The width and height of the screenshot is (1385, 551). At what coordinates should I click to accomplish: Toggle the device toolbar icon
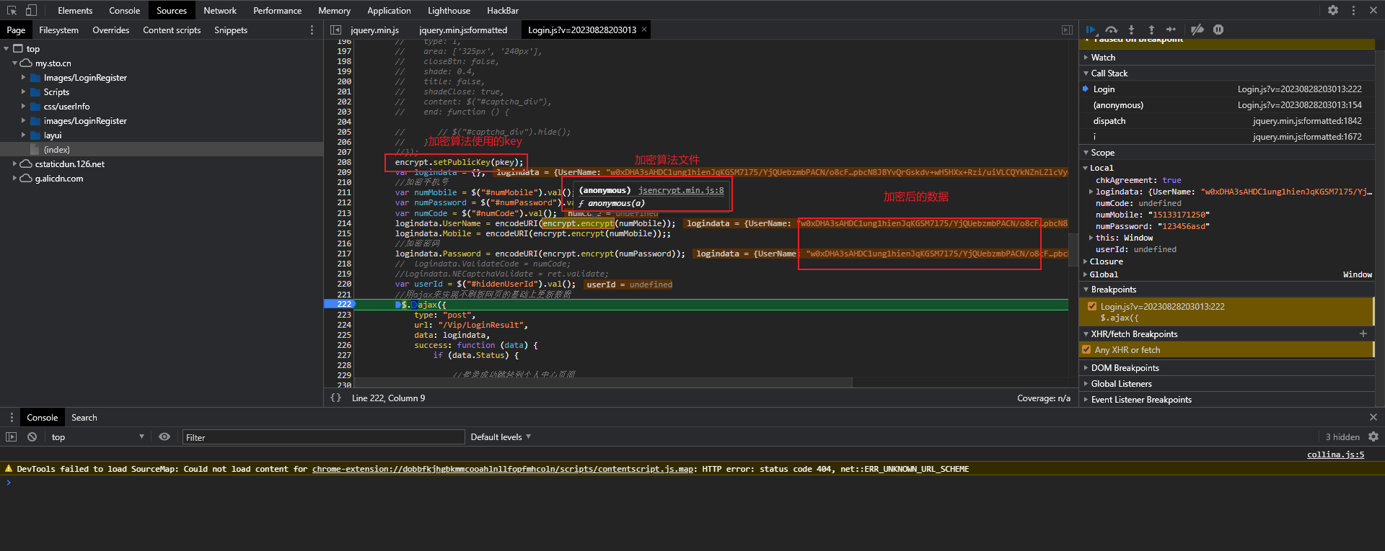pyautogui.click(x=31, y=10)
